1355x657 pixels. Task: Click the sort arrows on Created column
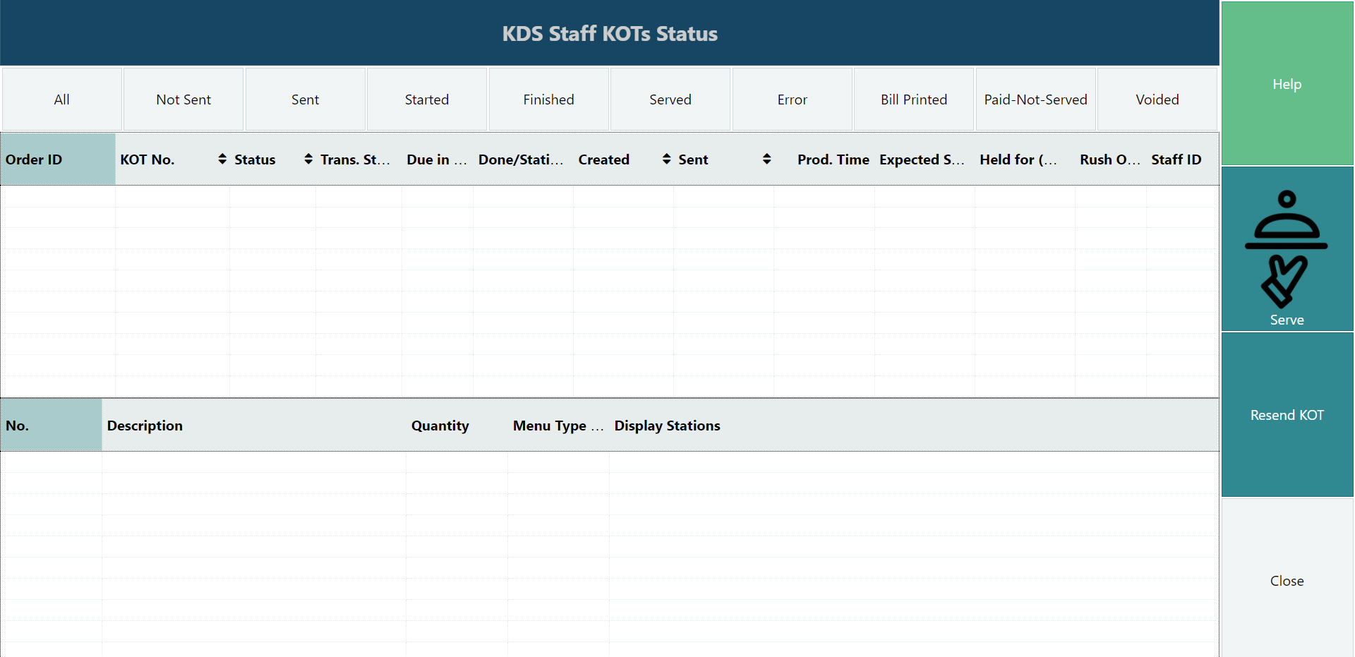coord(666,159)
